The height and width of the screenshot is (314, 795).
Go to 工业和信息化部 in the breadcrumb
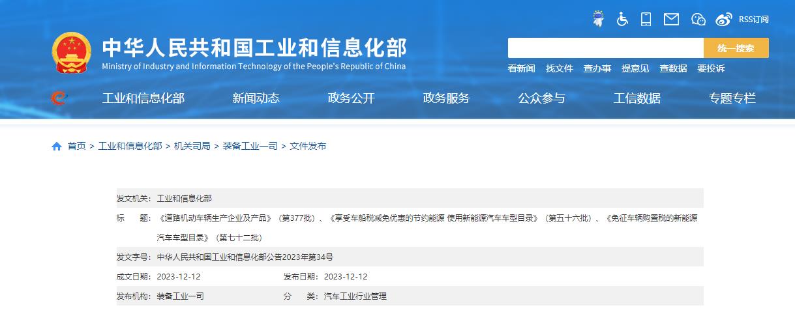pyautogui.click(x=130, y=146)
